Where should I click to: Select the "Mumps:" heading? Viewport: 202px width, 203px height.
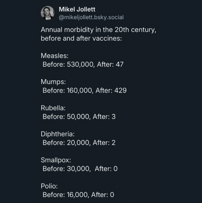pyautogui.click(x=53, y=82)
